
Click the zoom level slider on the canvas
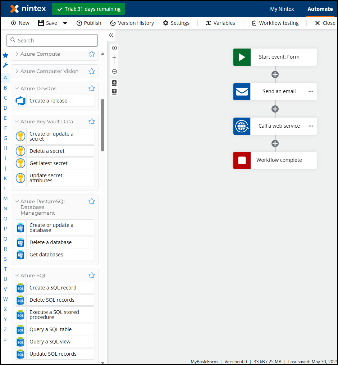114,60
